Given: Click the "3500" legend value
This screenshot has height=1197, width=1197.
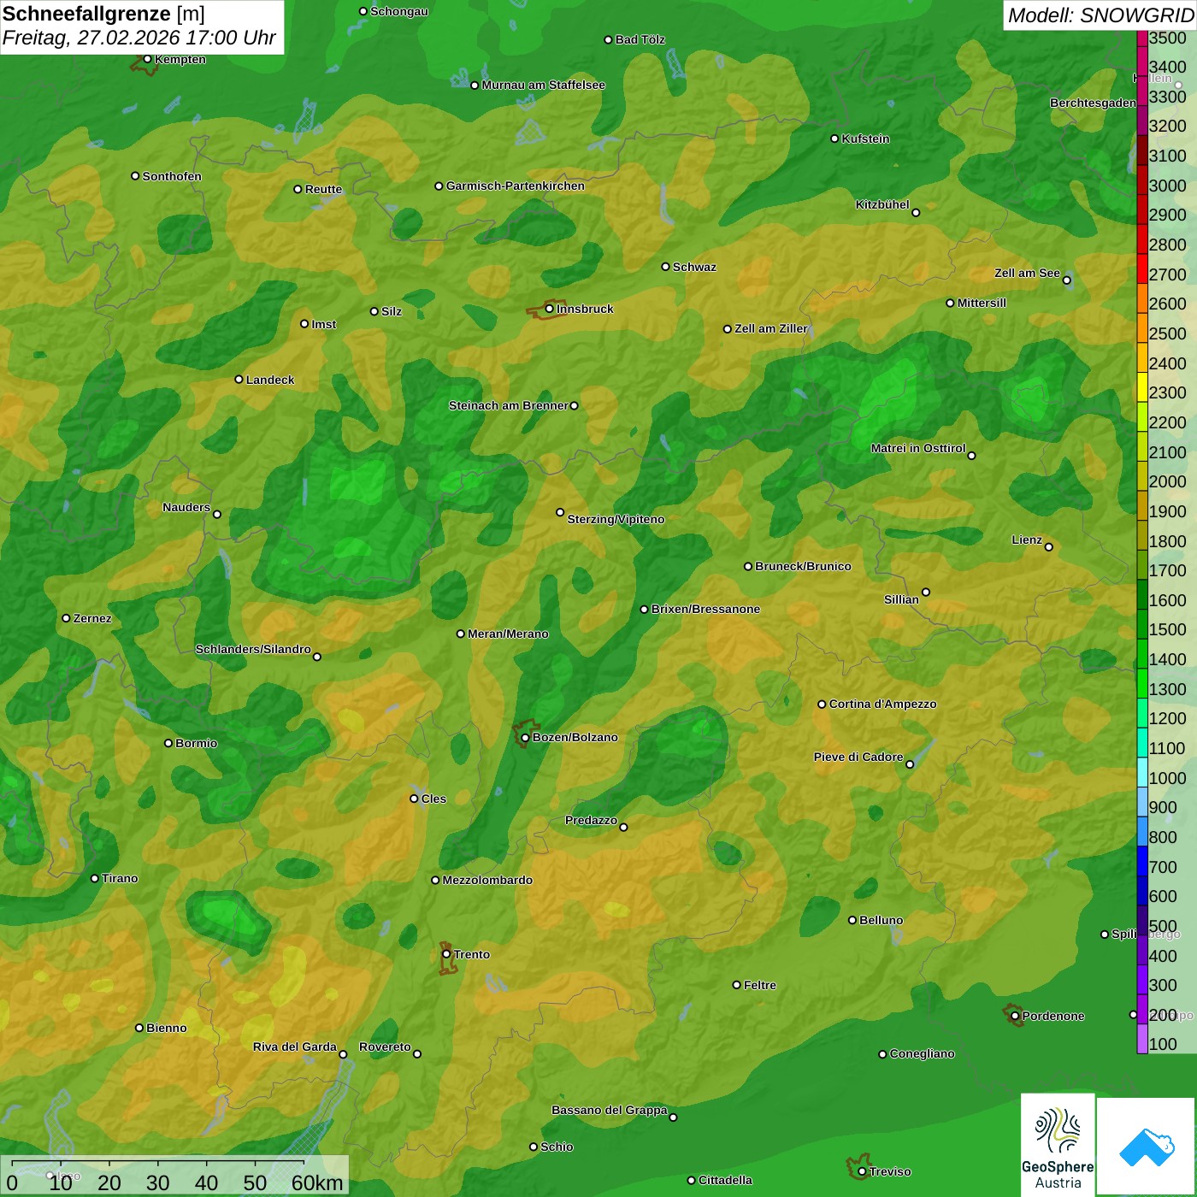Looking at the screenshot, I should point(1168,38).
